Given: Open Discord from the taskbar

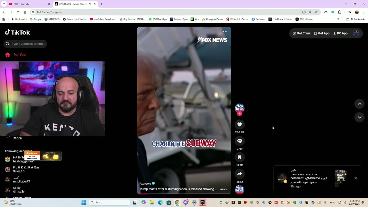Looking at the screenshot, I should point(186,202).
